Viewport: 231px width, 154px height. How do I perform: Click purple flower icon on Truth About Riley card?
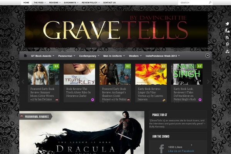coord(92,100)
